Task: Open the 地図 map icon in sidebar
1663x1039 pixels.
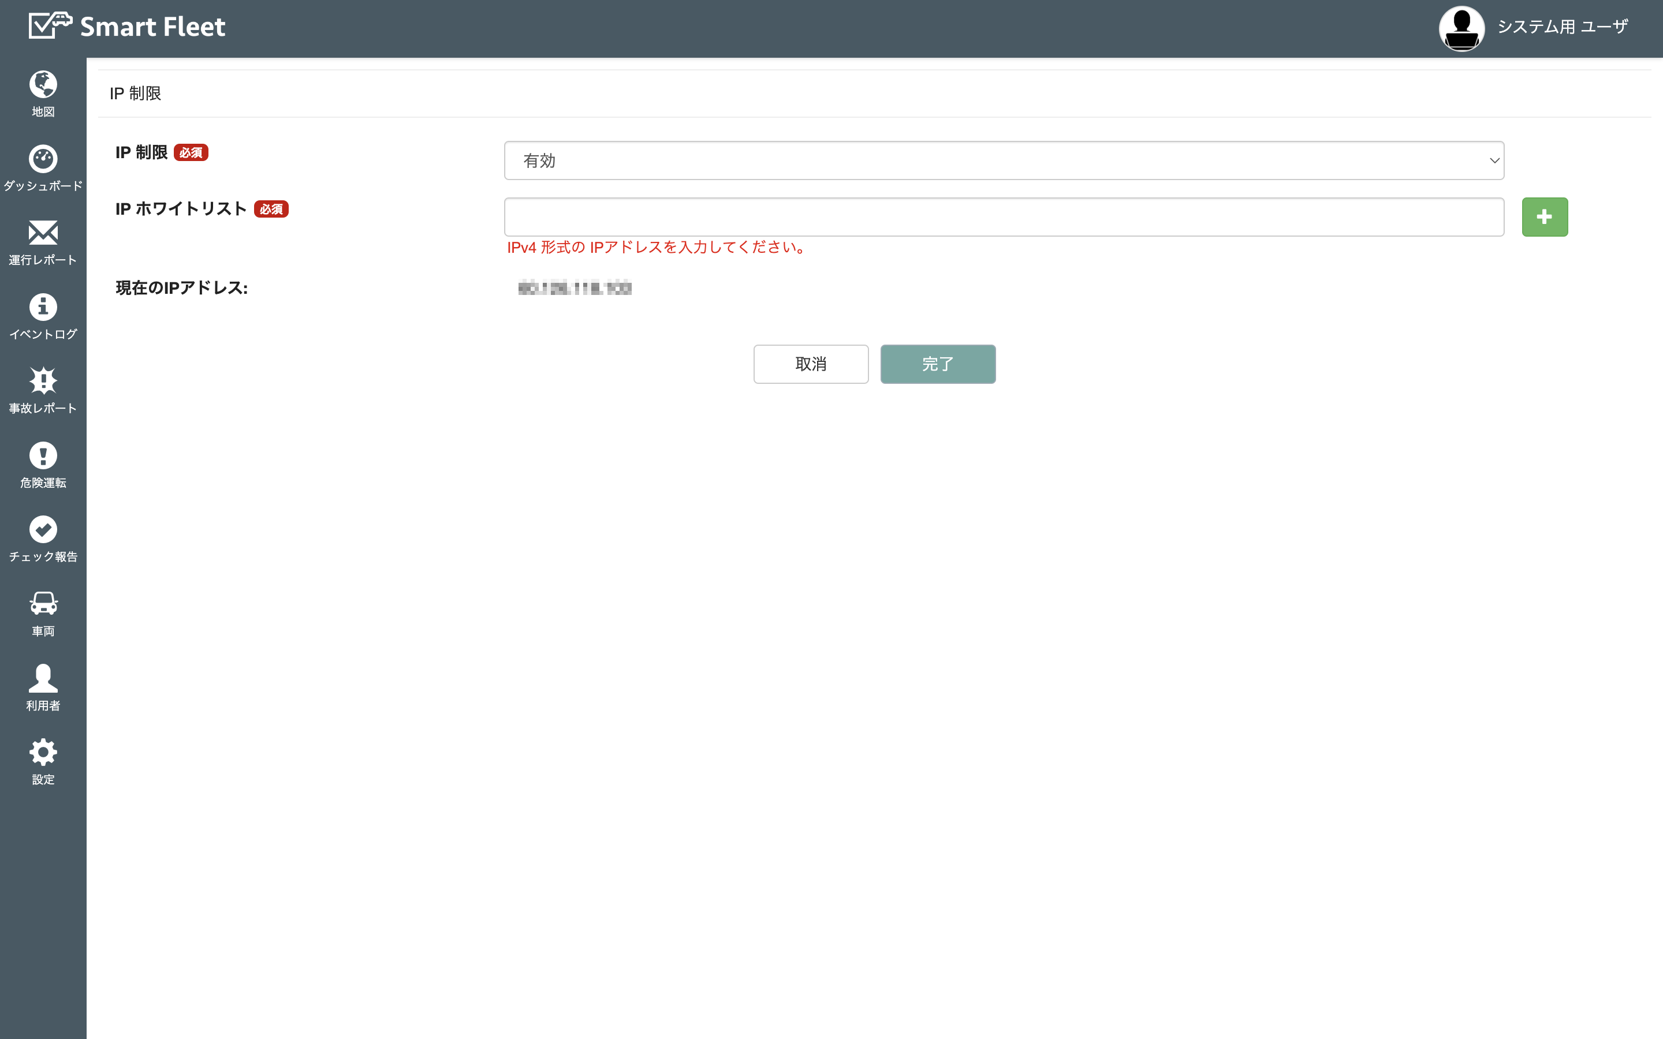Action: tap(43, 84)
